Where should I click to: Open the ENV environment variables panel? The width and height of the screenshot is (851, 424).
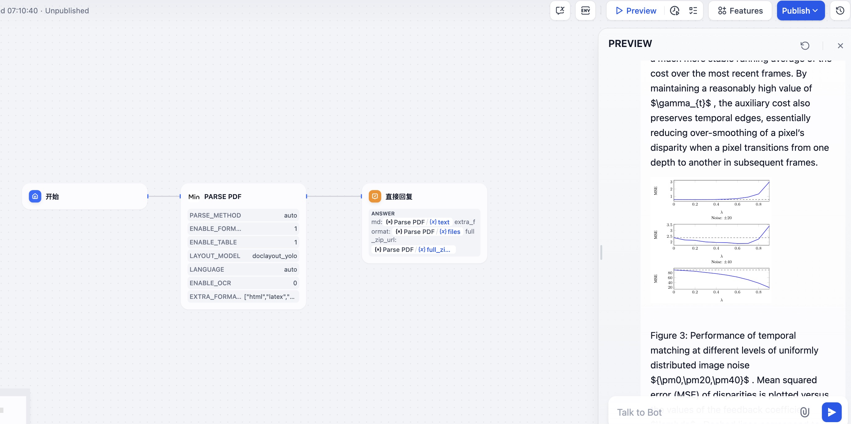(x=585, y=11)
